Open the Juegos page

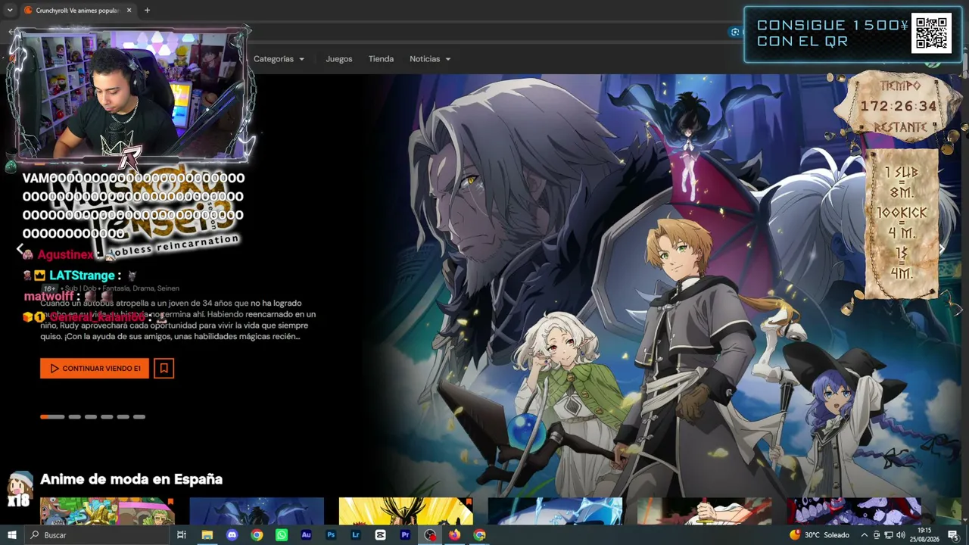pos(339,59)
